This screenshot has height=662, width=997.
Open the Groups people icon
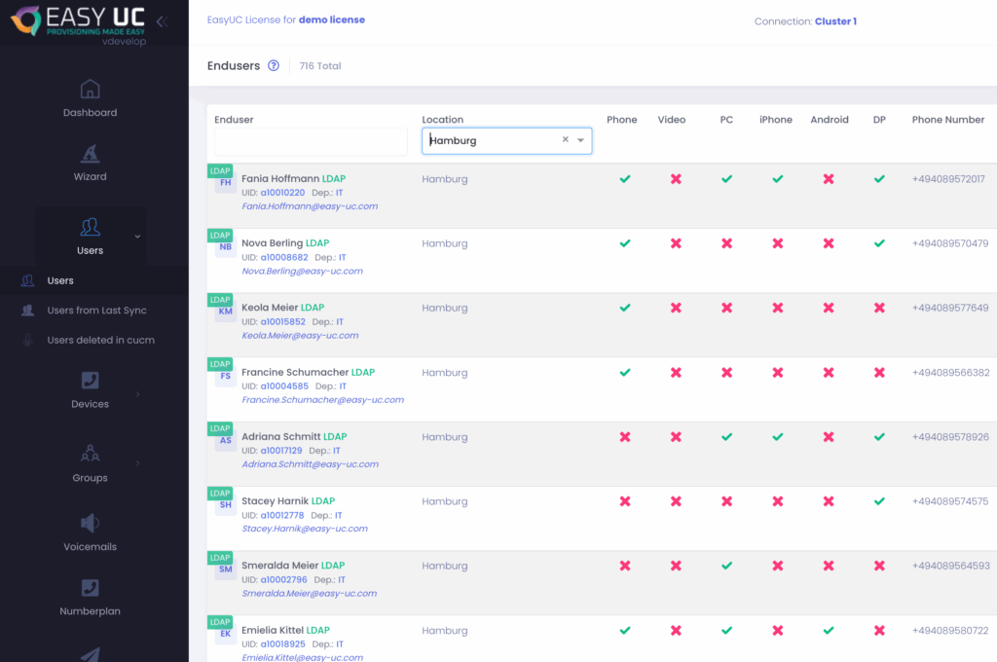click(90, 454)
